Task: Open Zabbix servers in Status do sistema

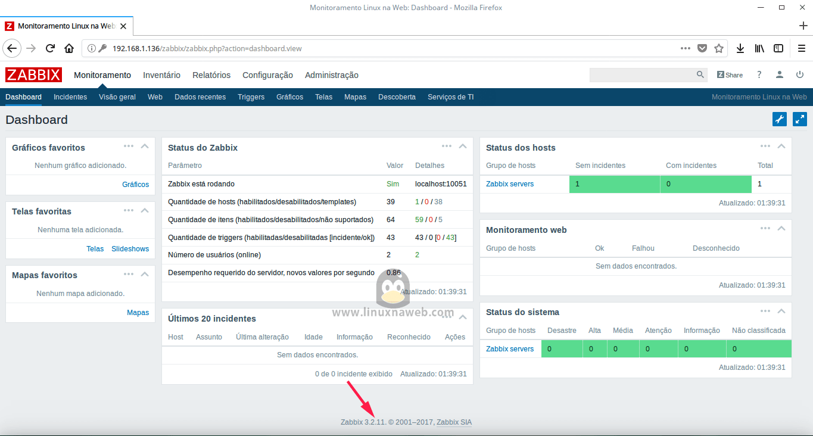Action: point(510,349)
